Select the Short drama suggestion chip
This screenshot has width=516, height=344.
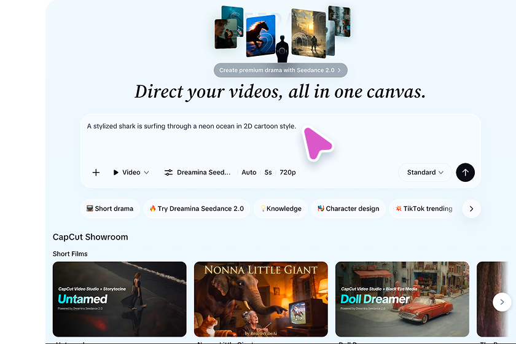pos(110,209)
